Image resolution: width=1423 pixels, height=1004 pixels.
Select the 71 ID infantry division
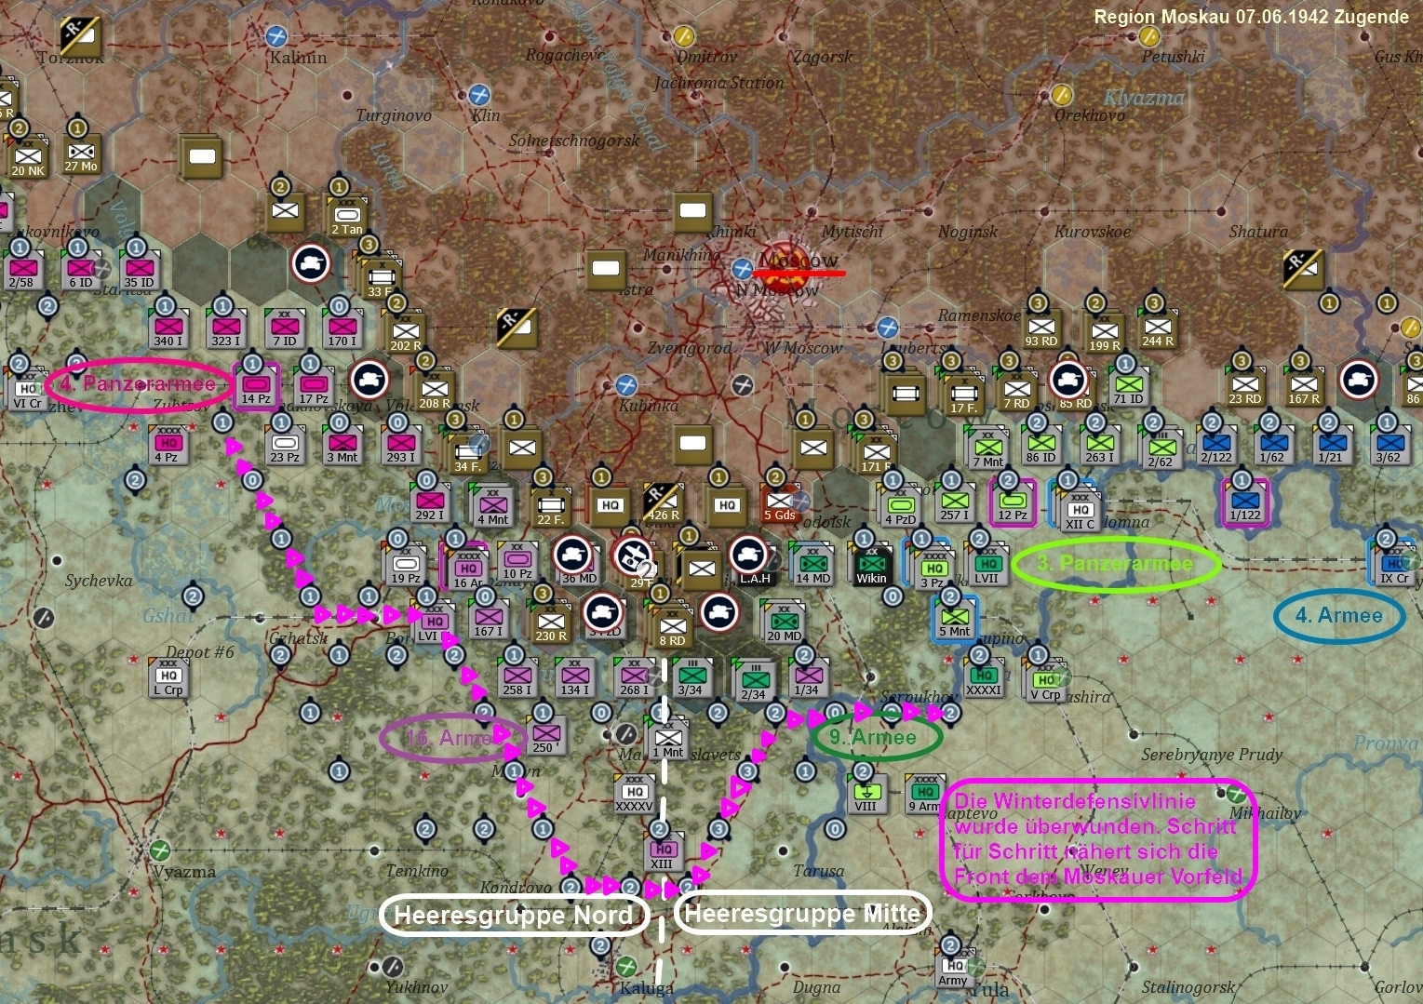(1128, 385)
